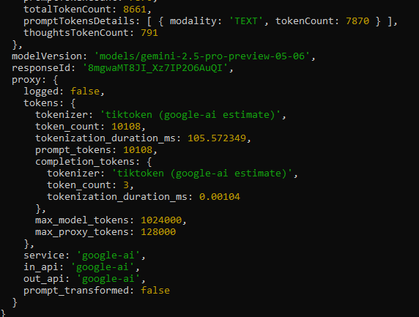Click the tokenCount value 7870
This screenshot has height=317, width=419.
(x=357, y=21)
